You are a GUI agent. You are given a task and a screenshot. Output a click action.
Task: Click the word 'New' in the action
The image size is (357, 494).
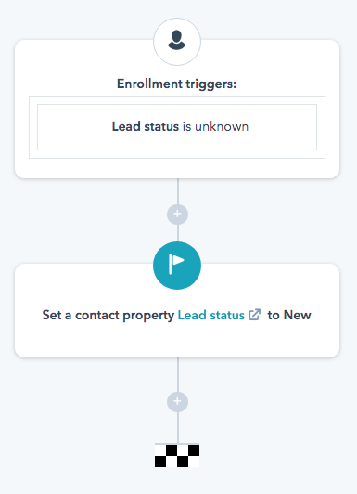tap(298, 315)
